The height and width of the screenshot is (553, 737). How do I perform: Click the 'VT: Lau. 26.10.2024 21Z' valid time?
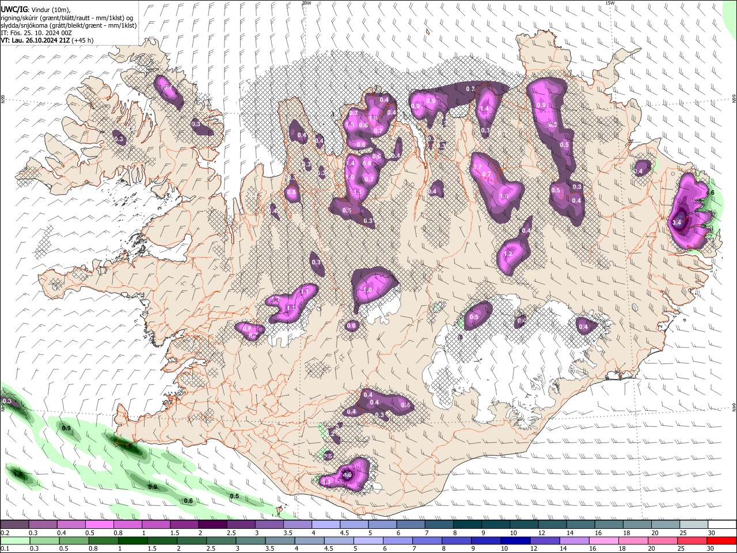click(x=35, y=40)
